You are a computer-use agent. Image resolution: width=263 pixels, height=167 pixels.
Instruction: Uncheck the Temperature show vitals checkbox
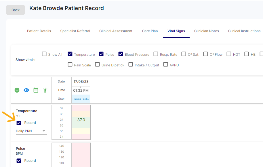70,54
